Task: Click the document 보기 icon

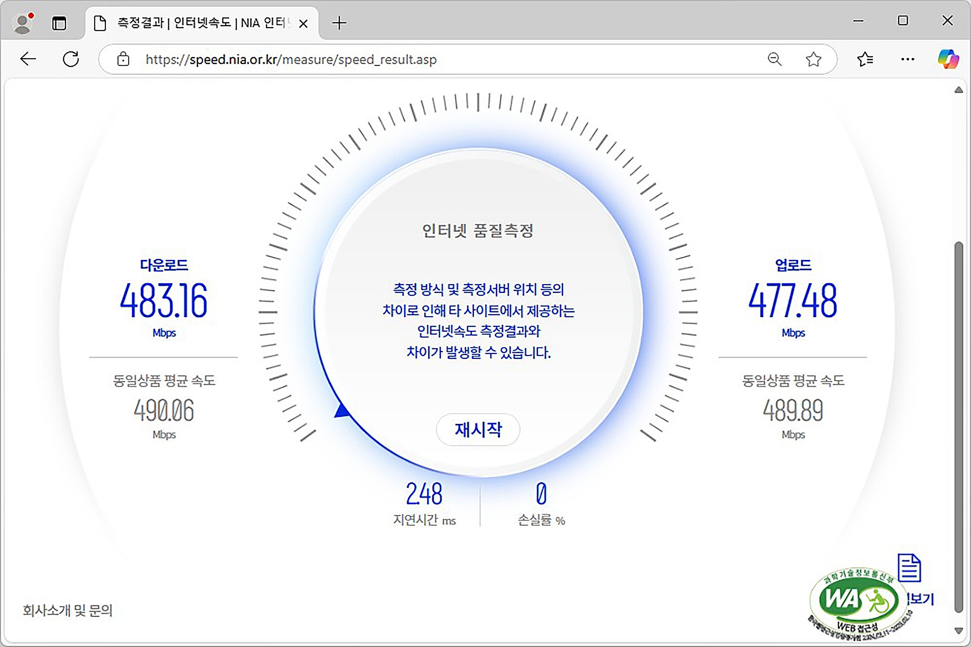Action: point(909,568)
